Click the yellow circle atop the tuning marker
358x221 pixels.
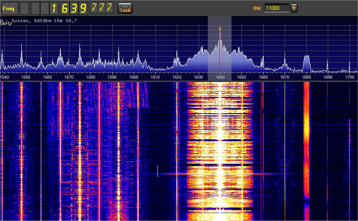pos(220,29)
